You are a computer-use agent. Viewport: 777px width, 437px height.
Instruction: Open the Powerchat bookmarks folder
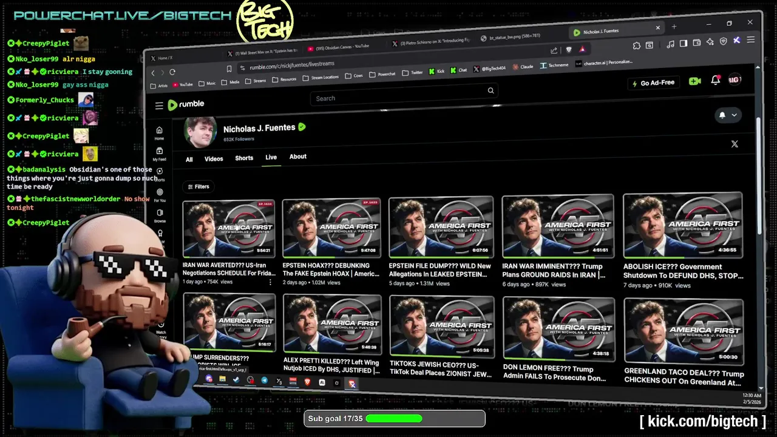382,74
